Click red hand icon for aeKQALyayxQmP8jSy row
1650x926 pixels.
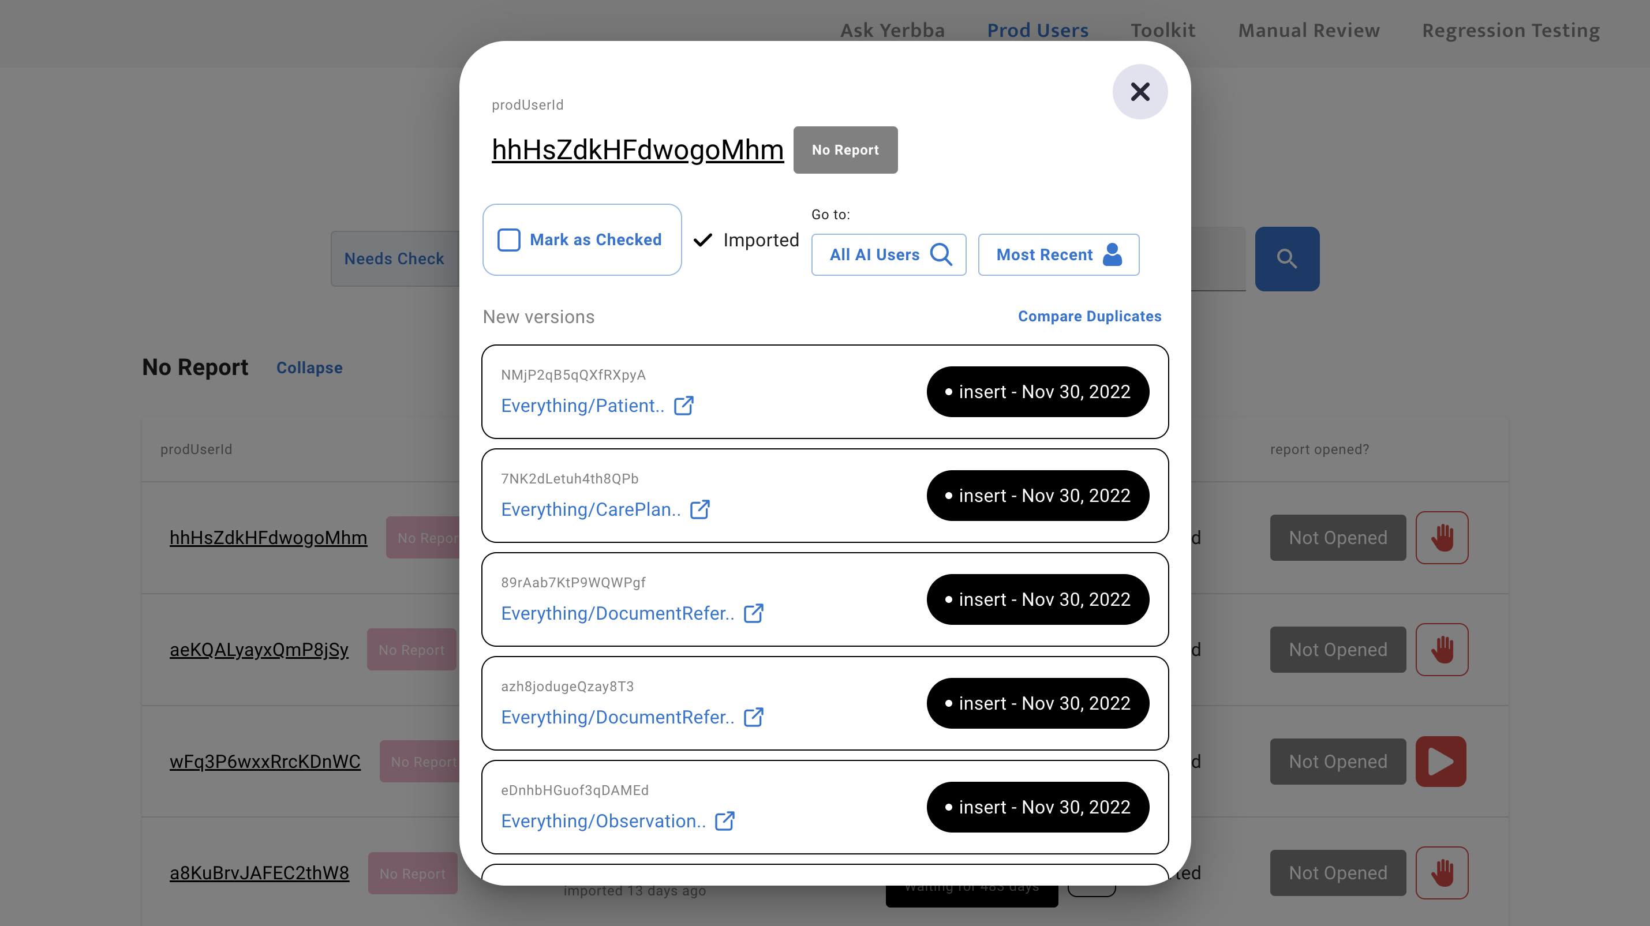[x=1442, y=649]
